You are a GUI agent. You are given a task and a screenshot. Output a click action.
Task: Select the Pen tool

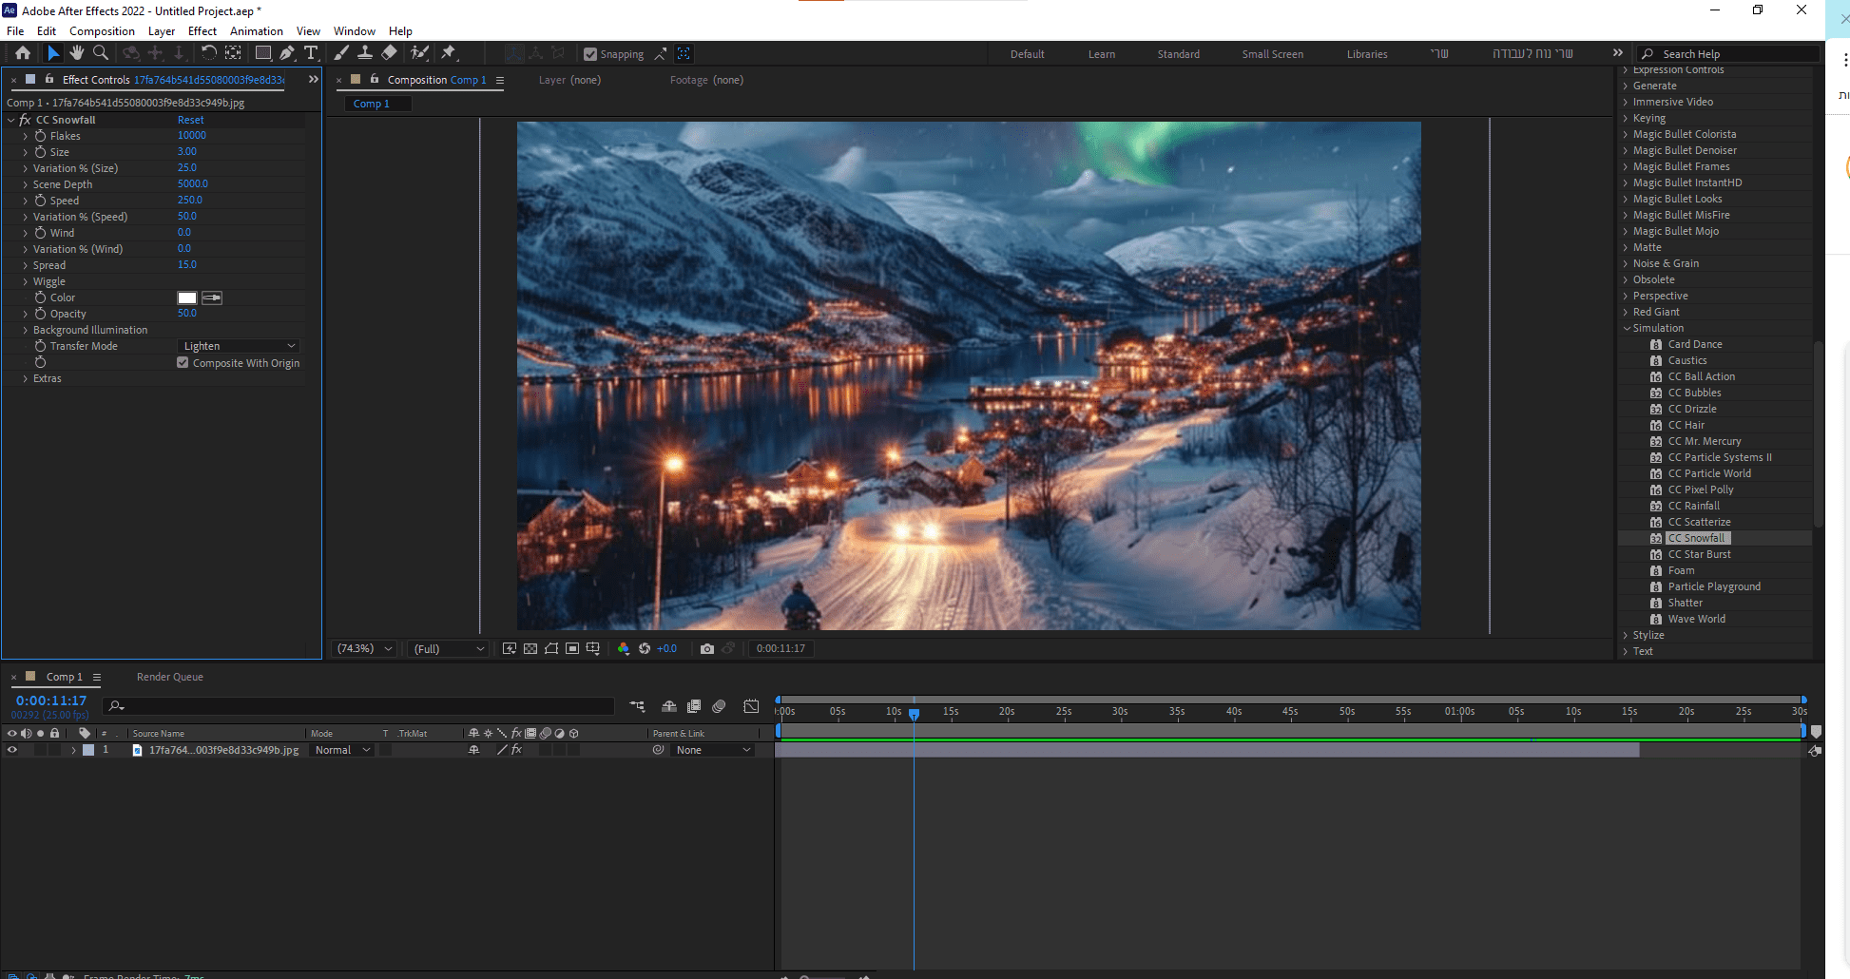286,53
